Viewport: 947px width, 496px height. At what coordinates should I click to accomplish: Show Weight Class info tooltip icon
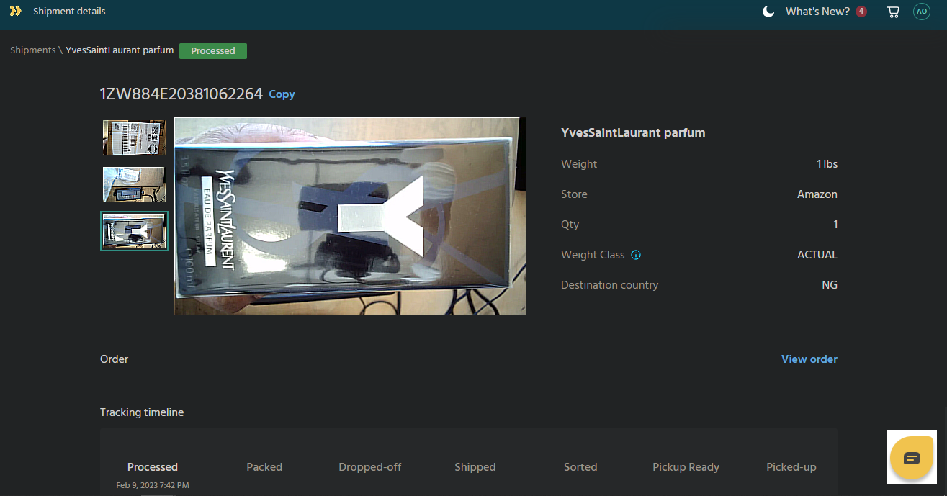pyautogui.click(x=636, y=255)
